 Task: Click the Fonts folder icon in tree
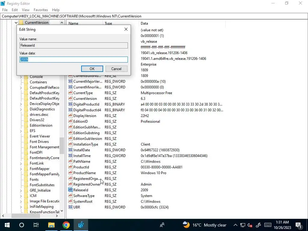pos(26,179)
